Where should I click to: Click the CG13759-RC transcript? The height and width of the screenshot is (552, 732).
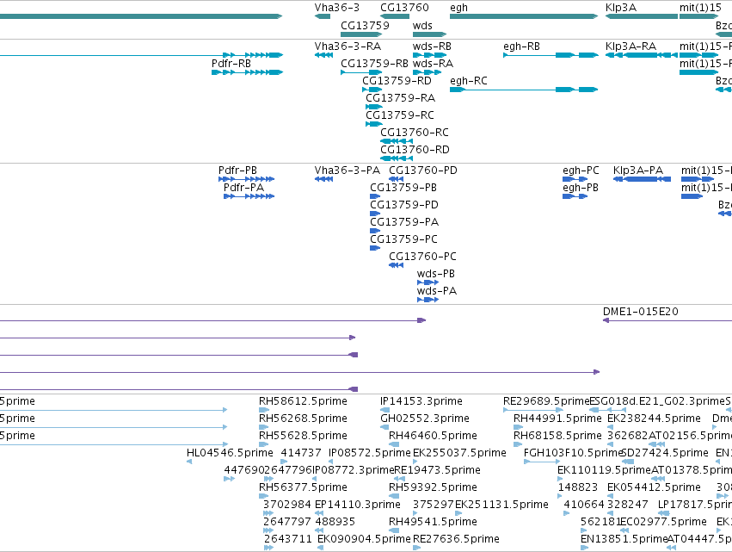(x=374, y=124)
